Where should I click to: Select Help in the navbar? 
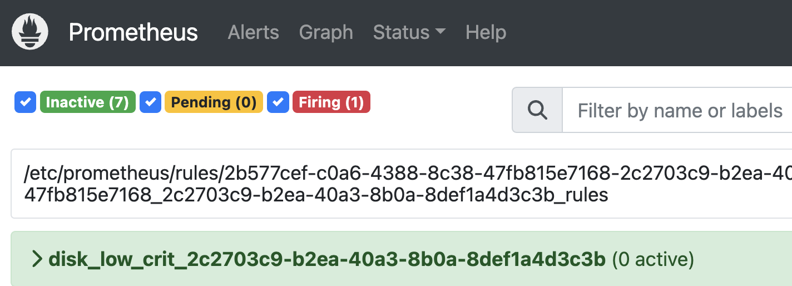486,32
